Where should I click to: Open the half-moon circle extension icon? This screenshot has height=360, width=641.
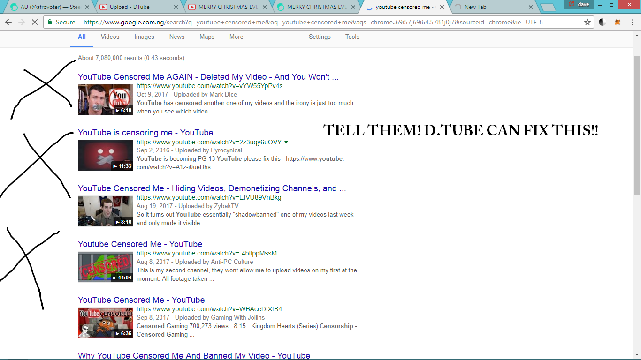pyautogui.click(x=603, y=22)
